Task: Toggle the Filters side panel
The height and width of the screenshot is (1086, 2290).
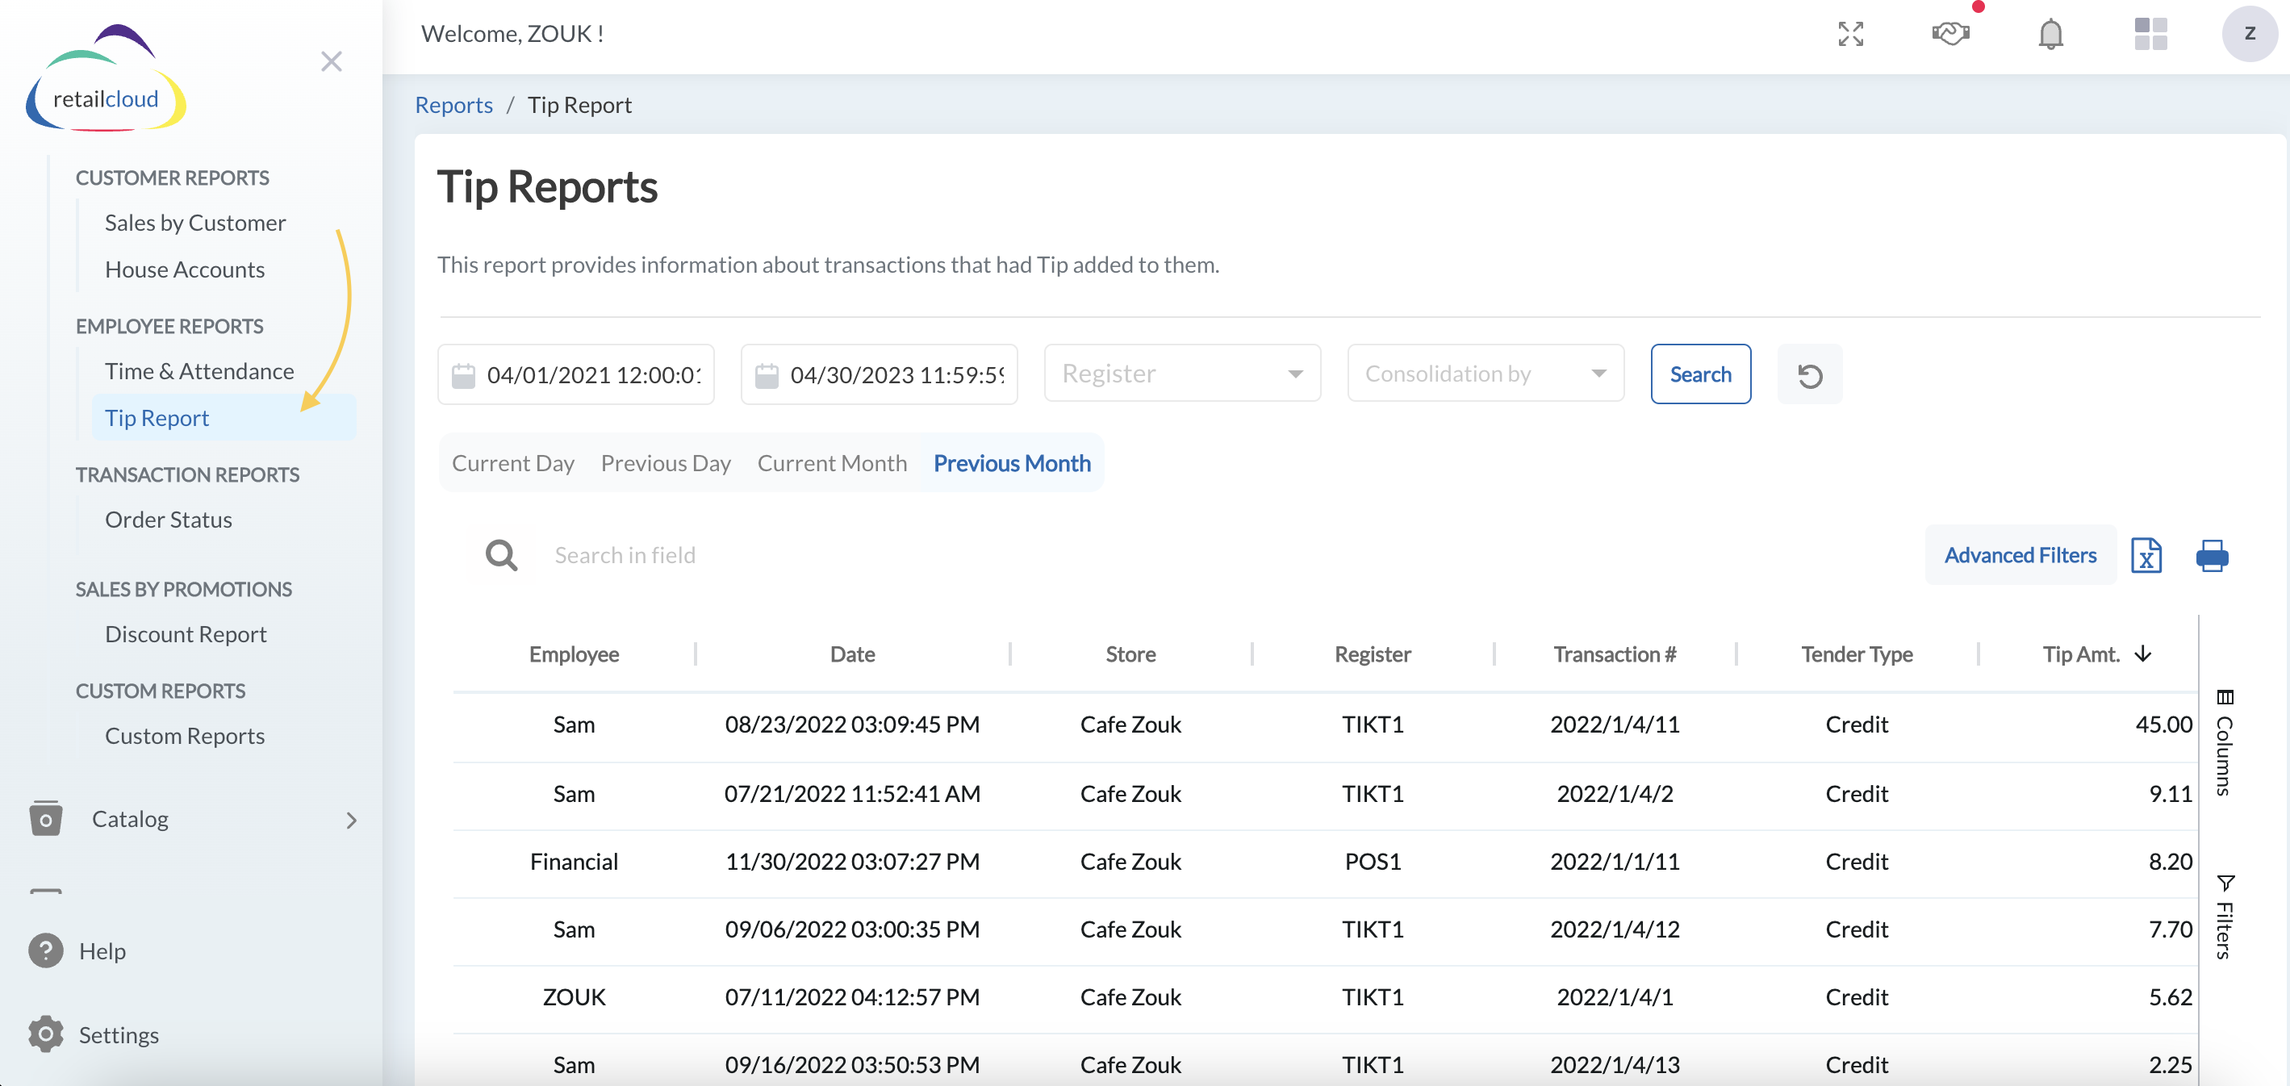Action: (2223, 917)
